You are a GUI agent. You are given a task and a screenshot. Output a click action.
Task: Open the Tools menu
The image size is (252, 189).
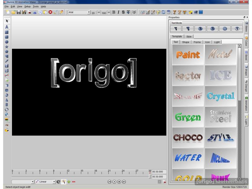[x=36, y=7]
